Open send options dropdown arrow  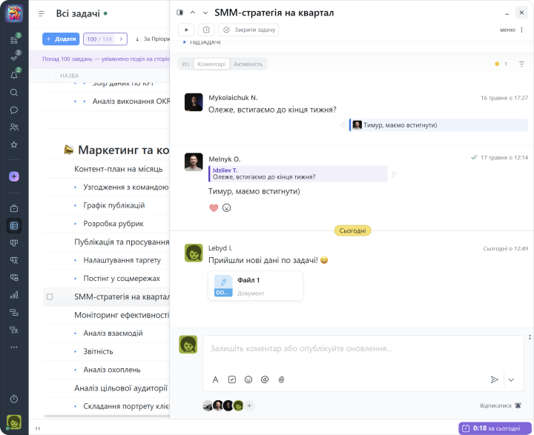click(x=510, y=379)
